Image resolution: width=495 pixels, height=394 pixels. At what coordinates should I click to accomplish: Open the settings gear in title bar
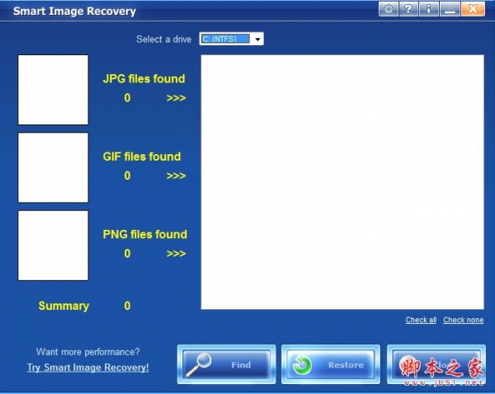389,9
